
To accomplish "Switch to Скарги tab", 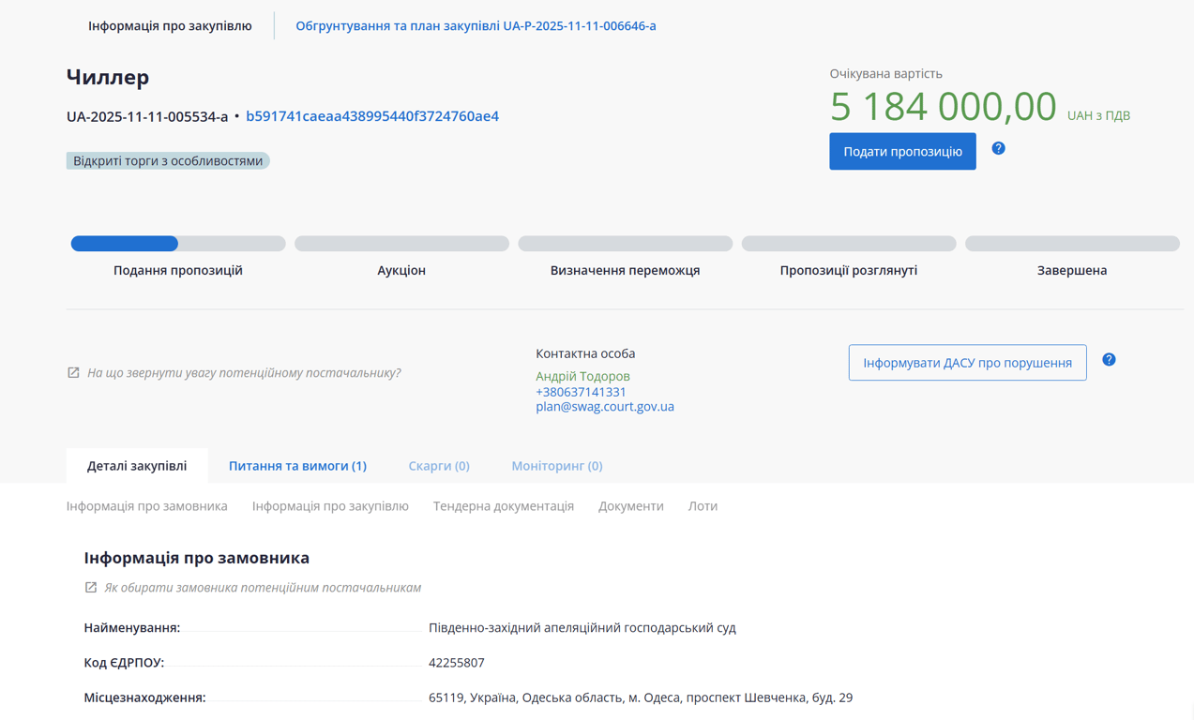I will coord(439,466).
